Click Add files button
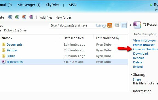Image resolution: width=158 pixels, height=100 pixels. coord(46,17)
